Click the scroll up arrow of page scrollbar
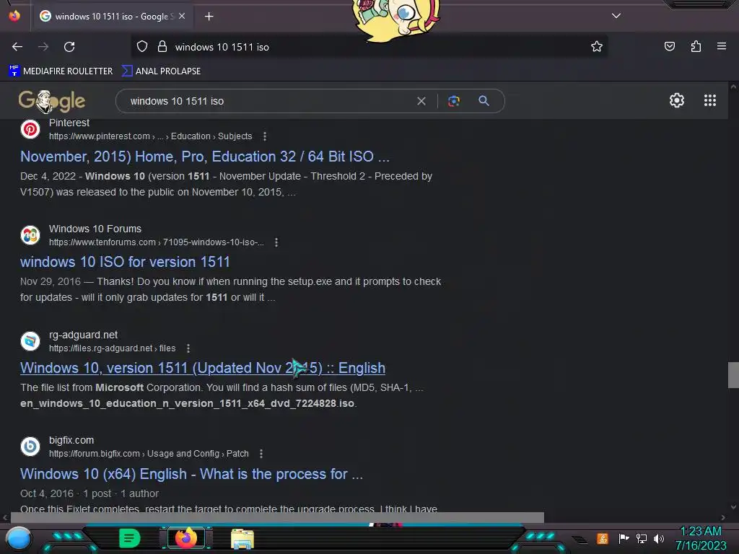 click(x=733, y=87)
